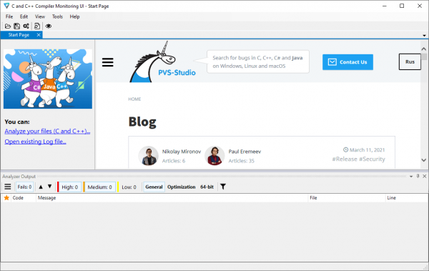Image resolution: width=429 pixels, height=271 pixels.
Task: Click Open existing Log file link
Action: pyautogui.click(x=35, y=142)
